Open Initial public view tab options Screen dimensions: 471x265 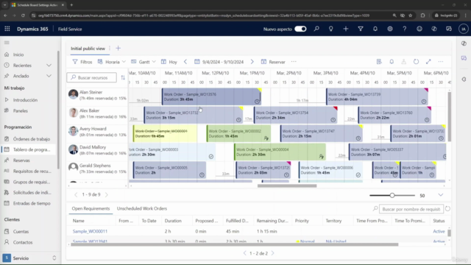pos(110,49)
